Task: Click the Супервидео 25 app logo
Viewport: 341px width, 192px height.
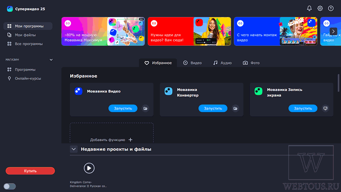Action: [x=10, y=9]
